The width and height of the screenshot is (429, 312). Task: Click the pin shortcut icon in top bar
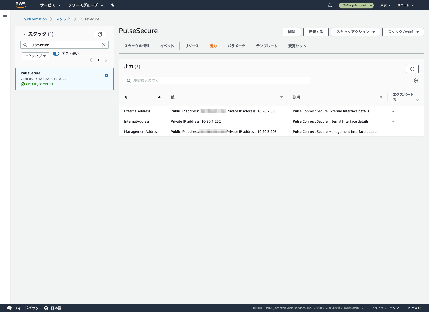coord(113,5)
